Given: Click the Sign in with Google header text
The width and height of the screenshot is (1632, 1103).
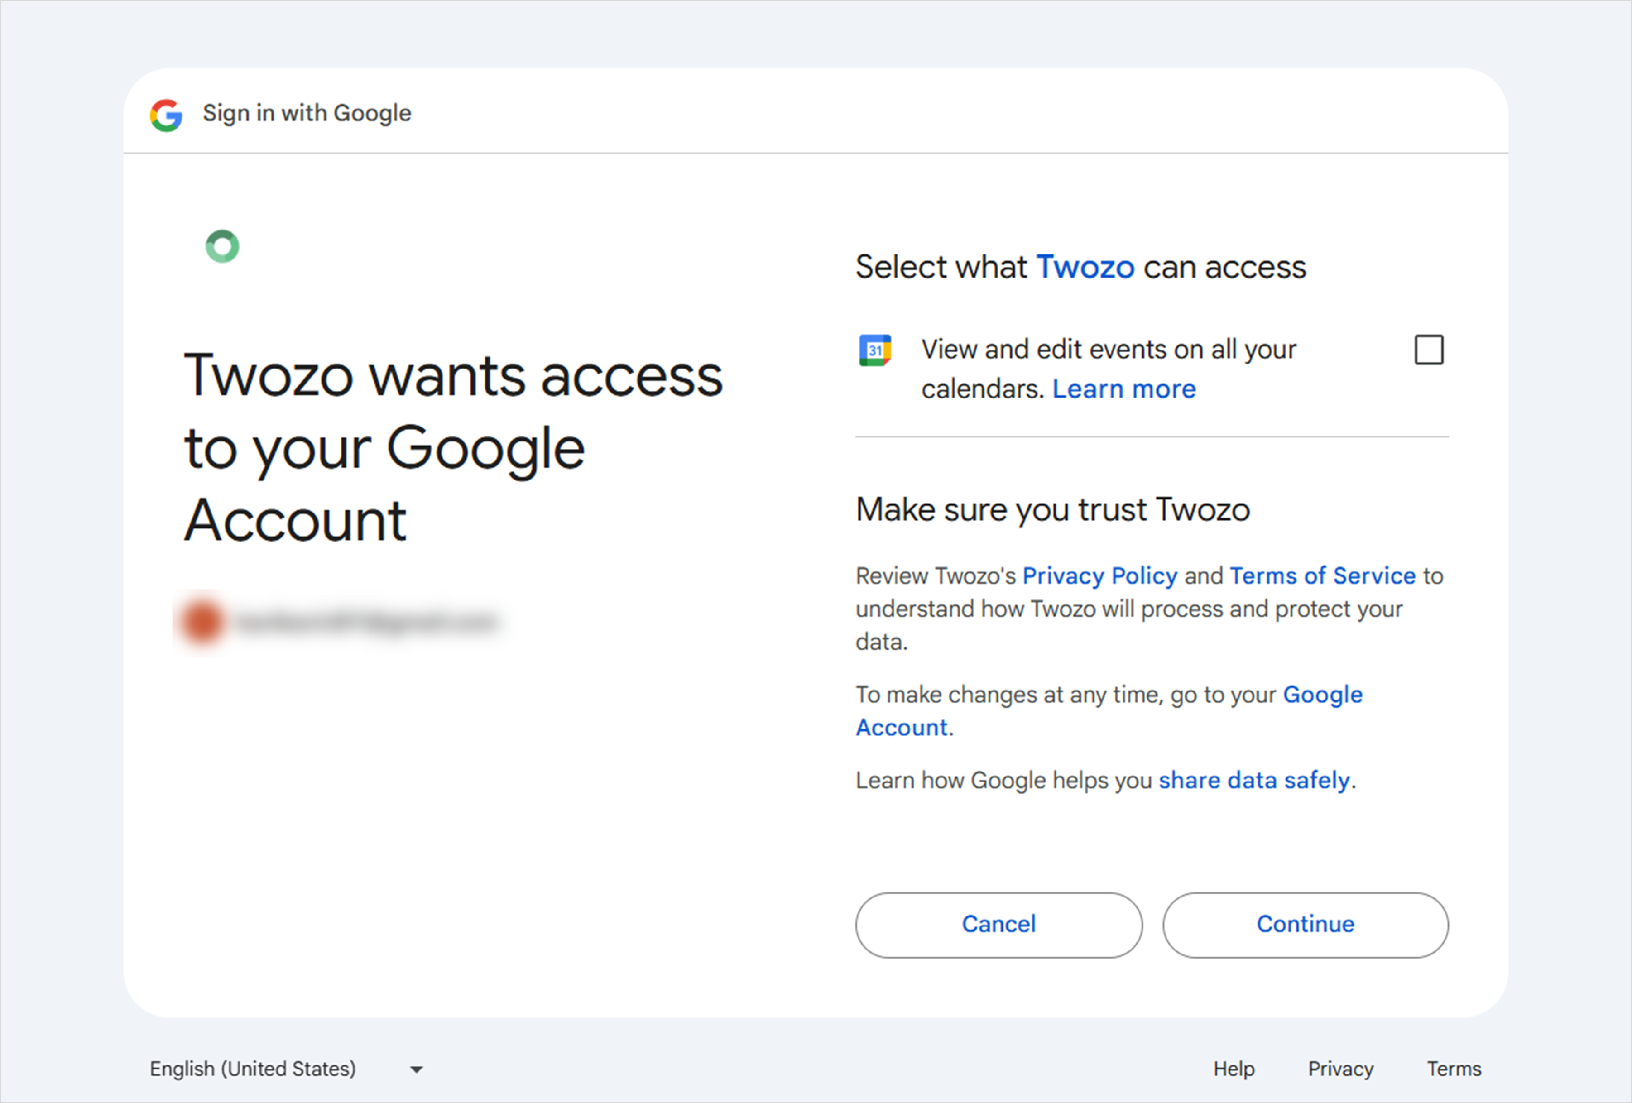Looking at the screenshot, I should pos(307,113).
